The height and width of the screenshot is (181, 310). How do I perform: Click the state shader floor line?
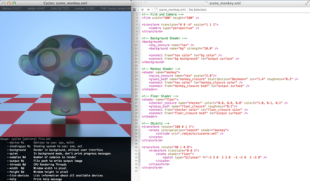175,154
